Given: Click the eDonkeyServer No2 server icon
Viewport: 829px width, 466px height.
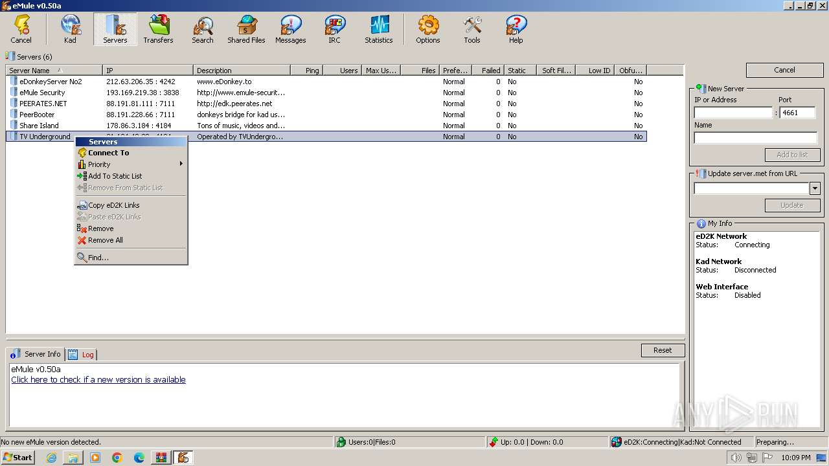Looking at the screenshot, I should click(13, 82).
